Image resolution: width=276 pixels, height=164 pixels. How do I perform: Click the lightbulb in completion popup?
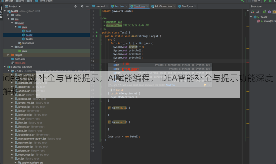pyautogui.click(x=205, y=85)
